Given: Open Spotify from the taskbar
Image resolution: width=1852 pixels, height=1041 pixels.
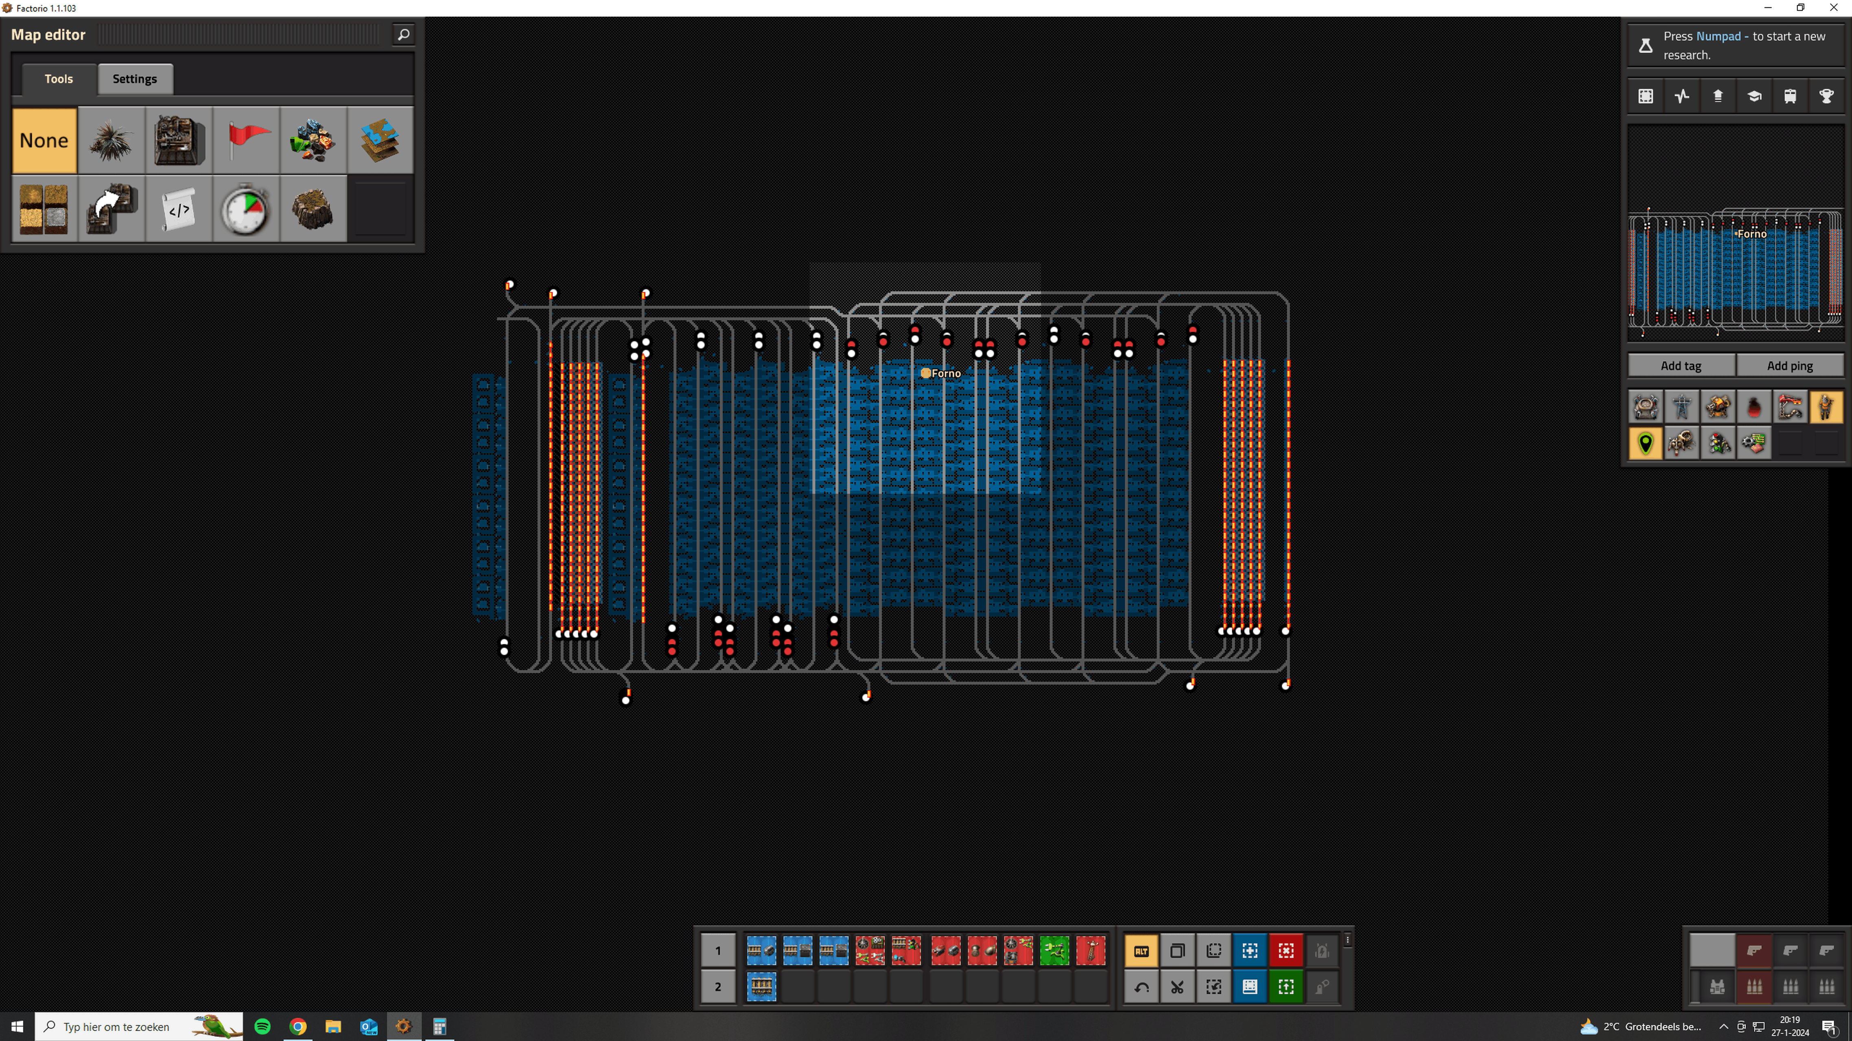Looking at the screenshot, I should pyautogui.click(x=262, y=1027).
